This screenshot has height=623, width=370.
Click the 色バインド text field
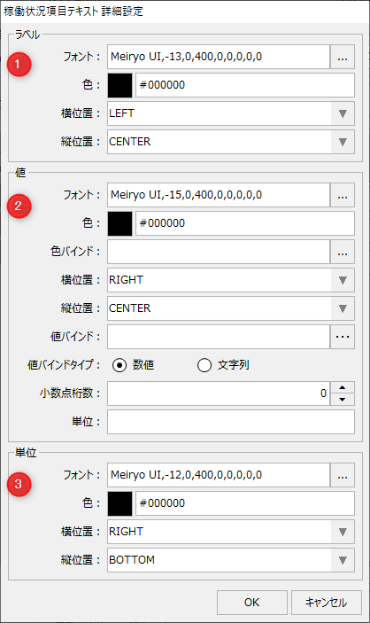[x=219, y=252]
